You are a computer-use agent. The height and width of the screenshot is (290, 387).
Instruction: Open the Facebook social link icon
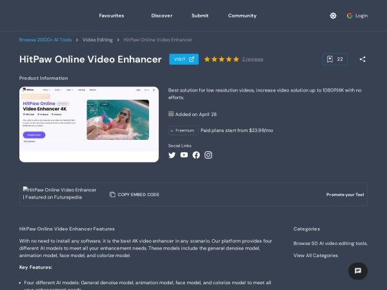coord(196,155)
